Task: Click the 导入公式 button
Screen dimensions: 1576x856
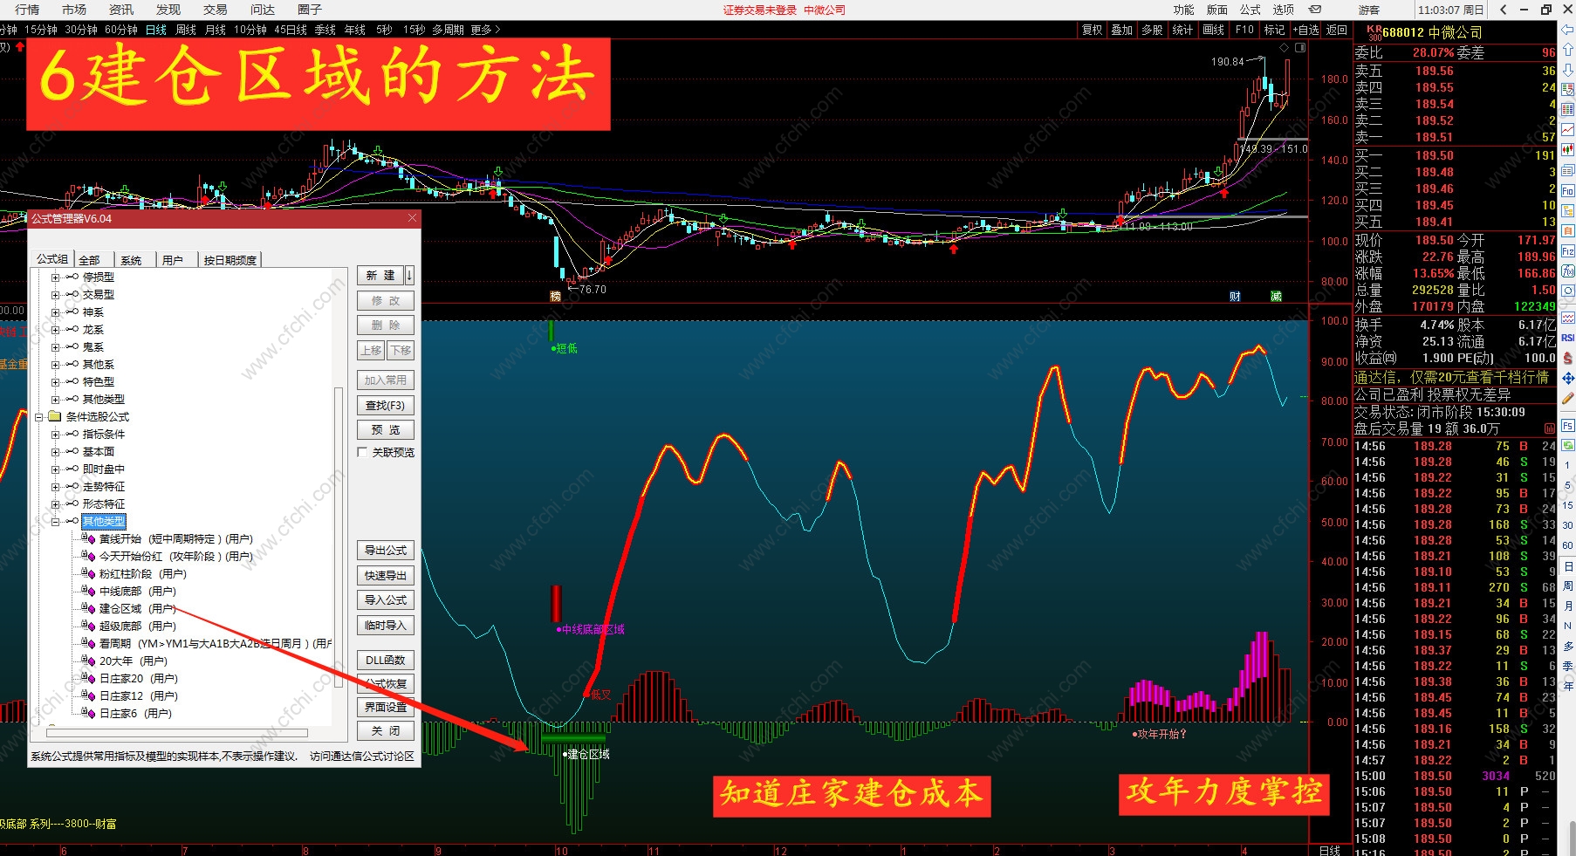Action: 386,600
